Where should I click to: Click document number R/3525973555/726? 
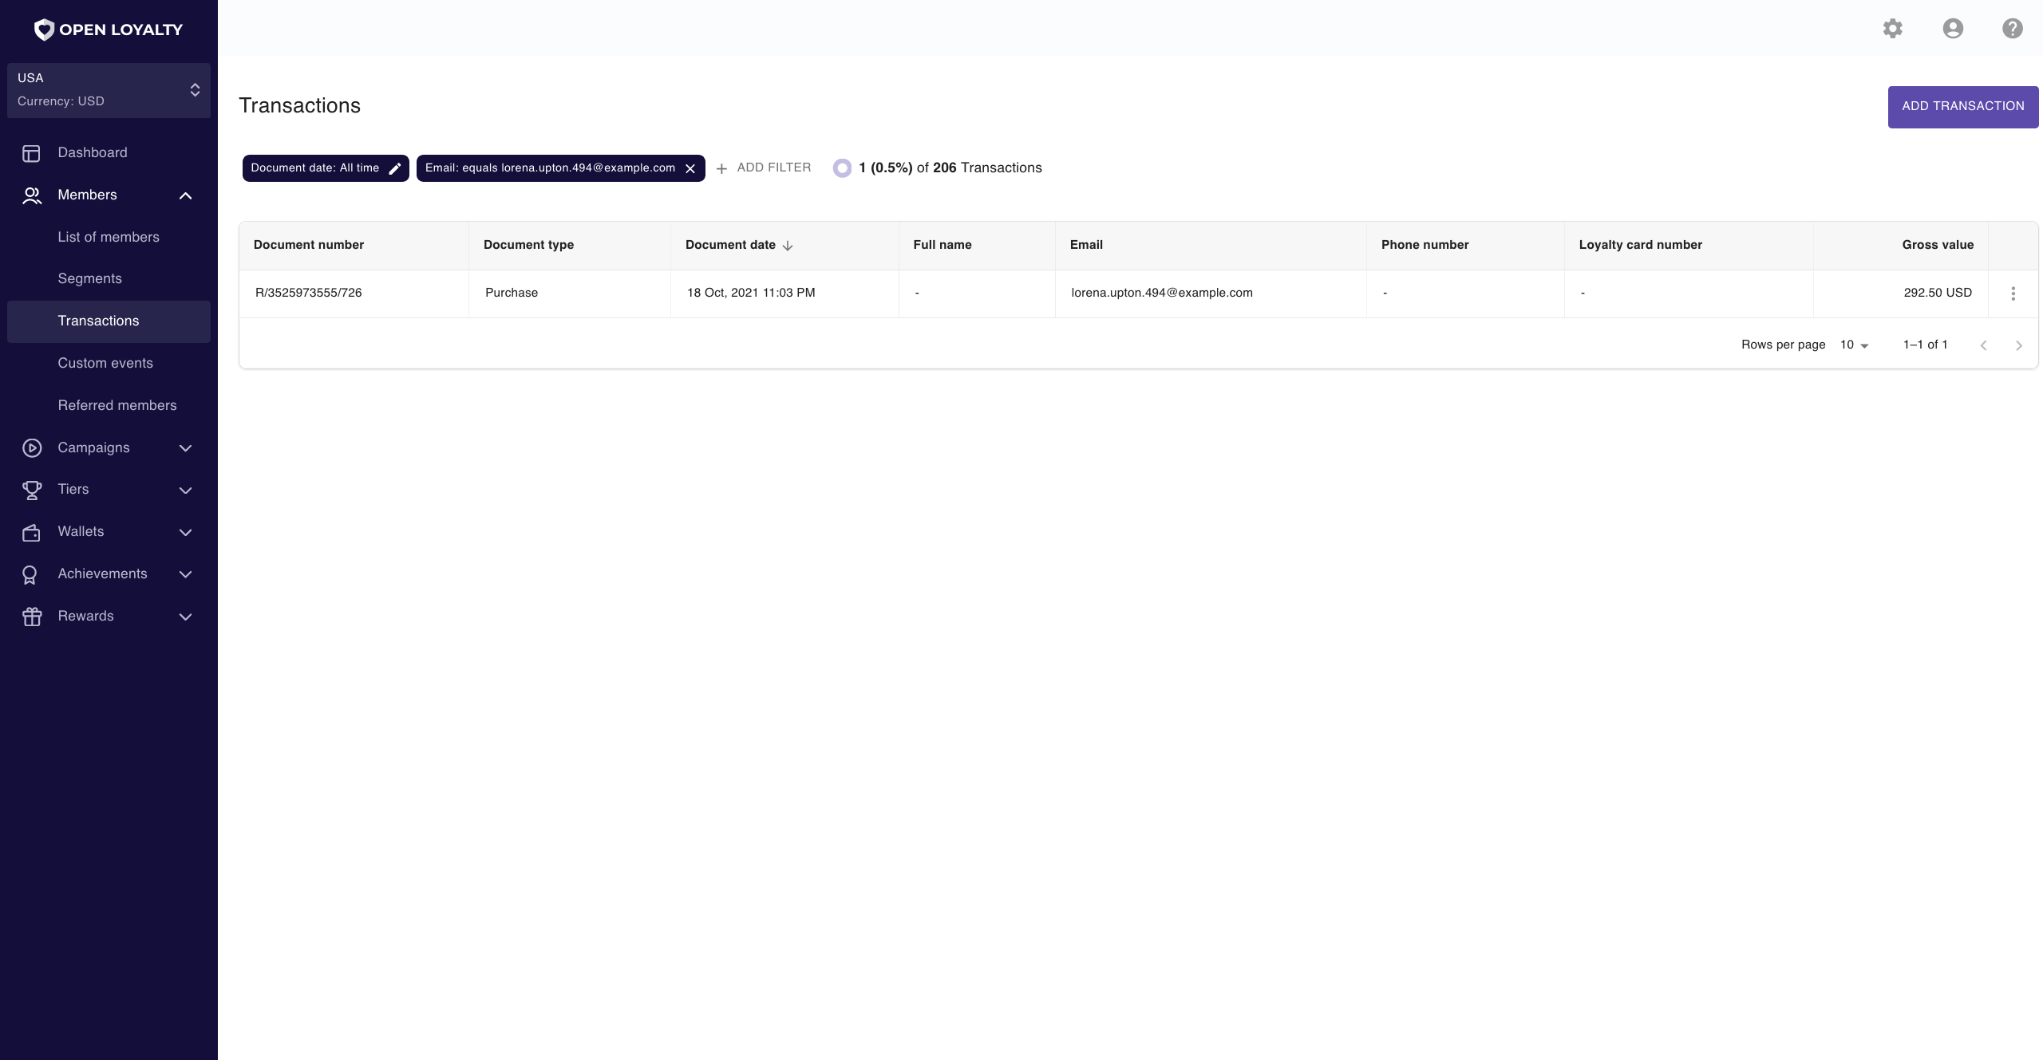(x=309, y=293)
